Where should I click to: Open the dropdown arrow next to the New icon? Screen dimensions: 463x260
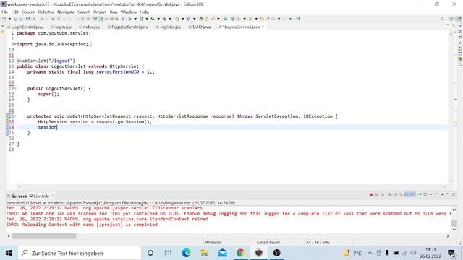pos(9,19)
